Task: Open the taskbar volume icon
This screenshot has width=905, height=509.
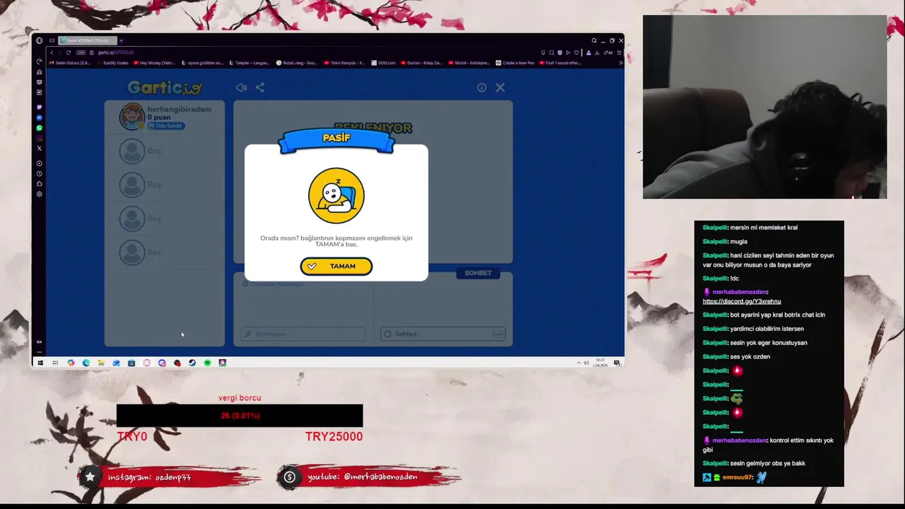Action: tap(587, 363)
